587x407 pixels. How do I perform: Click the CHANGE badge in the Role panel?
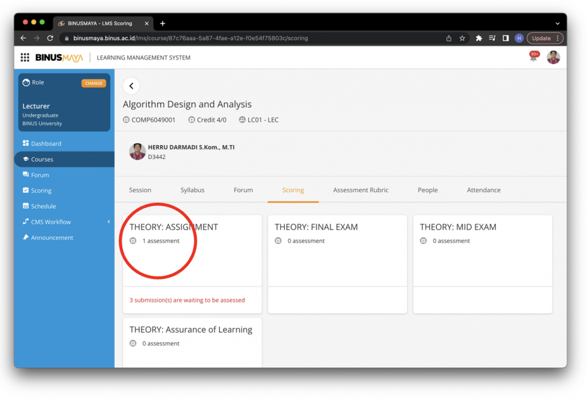(x=93, y=83)
